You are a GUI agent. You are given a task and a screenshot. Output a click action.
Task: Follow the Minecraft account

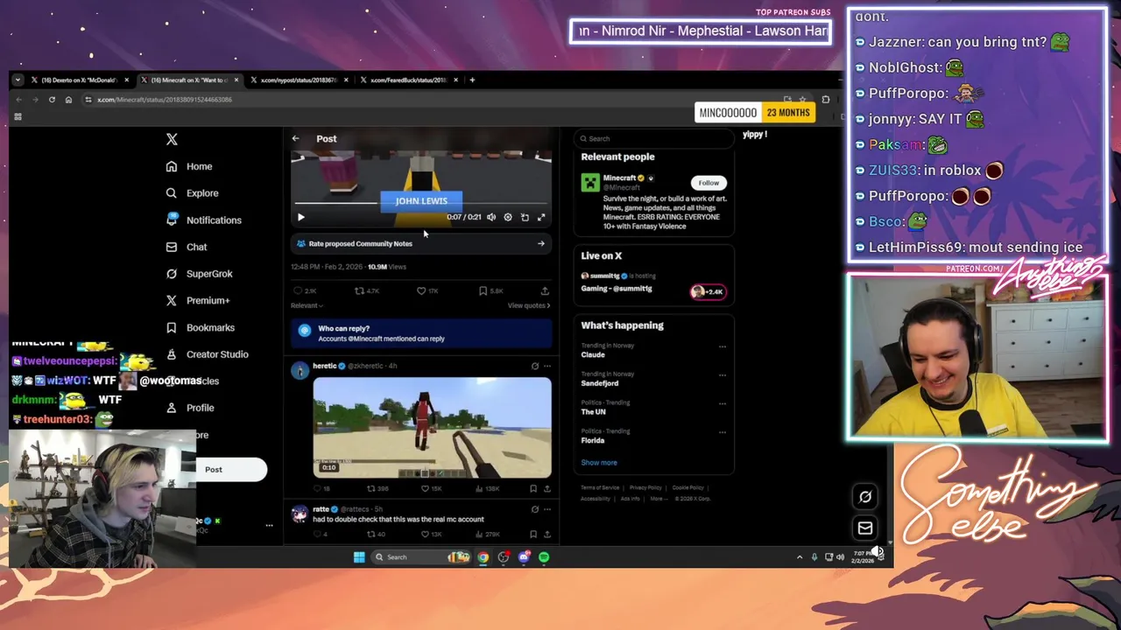point(709,183)
